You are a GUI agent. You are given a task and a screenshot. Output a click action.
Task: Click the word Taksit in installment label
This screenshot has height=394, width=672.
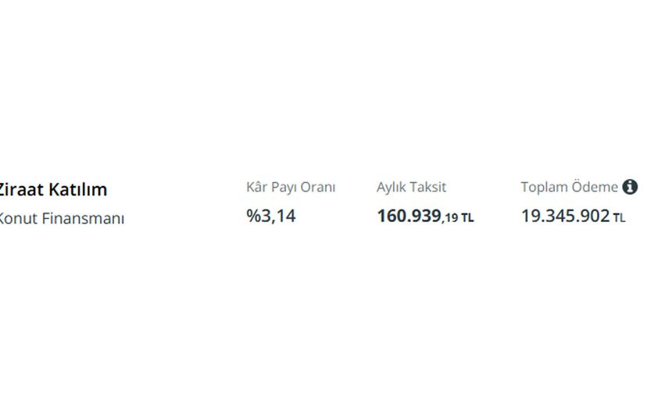(427, 187)
